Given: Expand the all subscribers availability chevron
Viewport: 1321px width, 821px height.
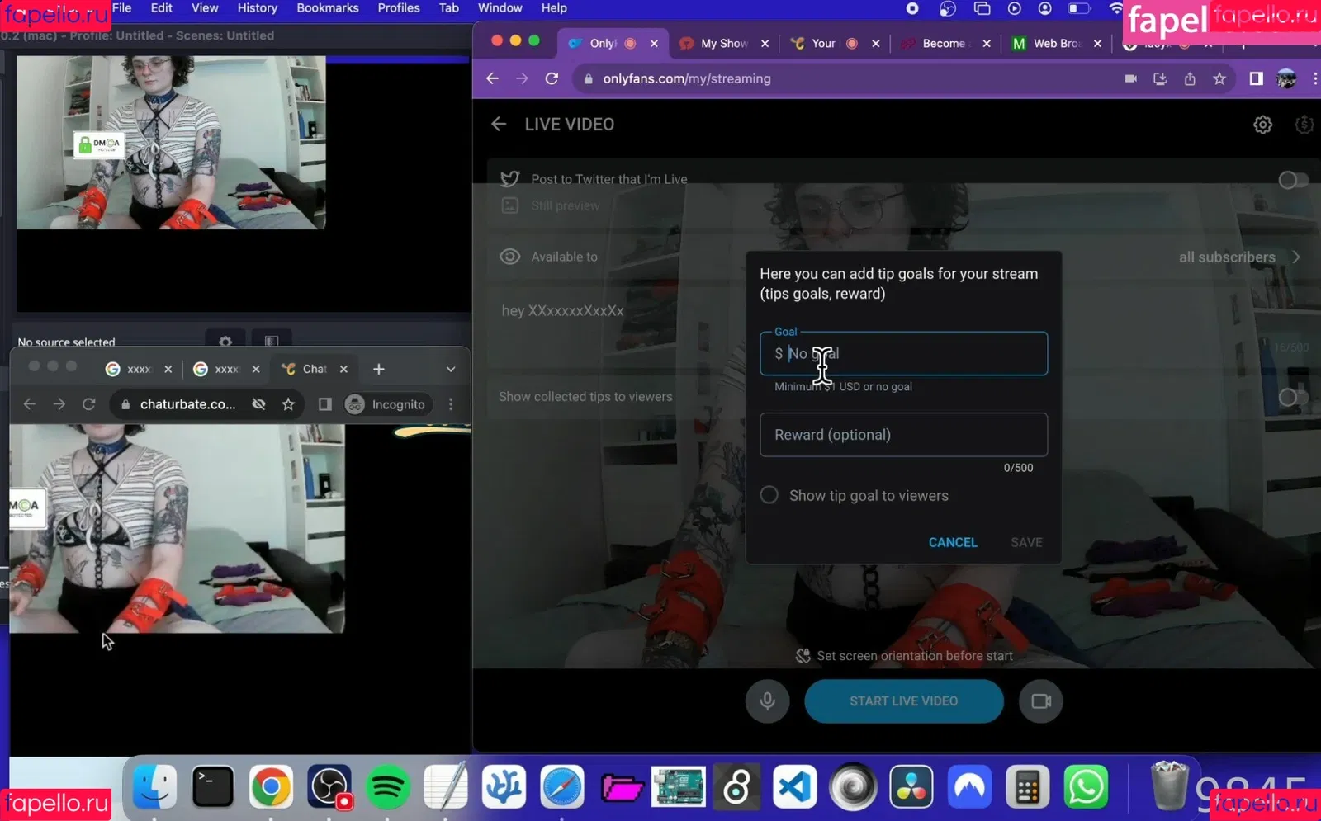Looking at the screenshot, I should pos(1296,257).
